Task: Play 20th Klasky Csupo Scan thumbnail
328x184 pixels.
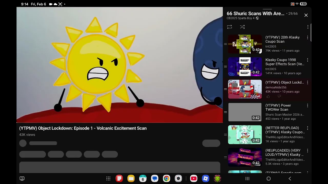Action: (x=245, y=44)
